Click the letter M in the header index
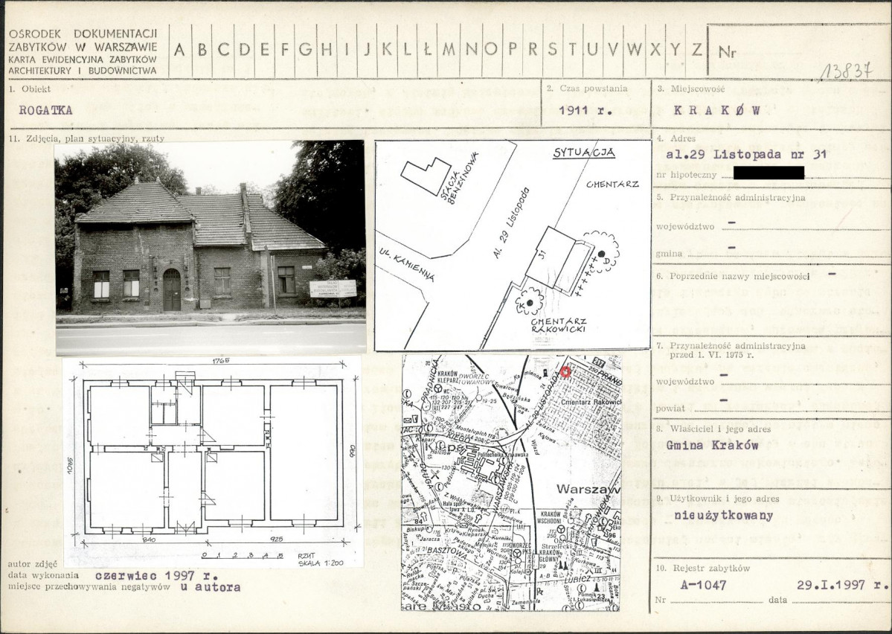 tap(449, 51)
